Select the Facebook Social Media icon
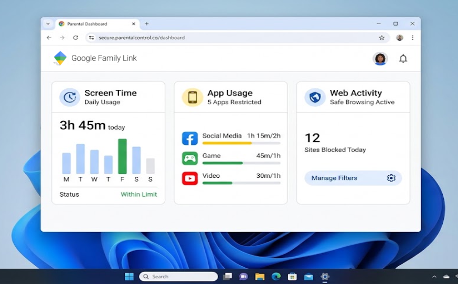The width and height of the screenshot is (458, 284). tap(190, 138)
